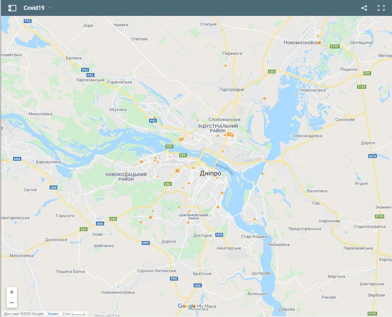The height and width of the screenshot is (317, 392).
Task: Open the map legend side panel
Action: (x=12, y=8)
